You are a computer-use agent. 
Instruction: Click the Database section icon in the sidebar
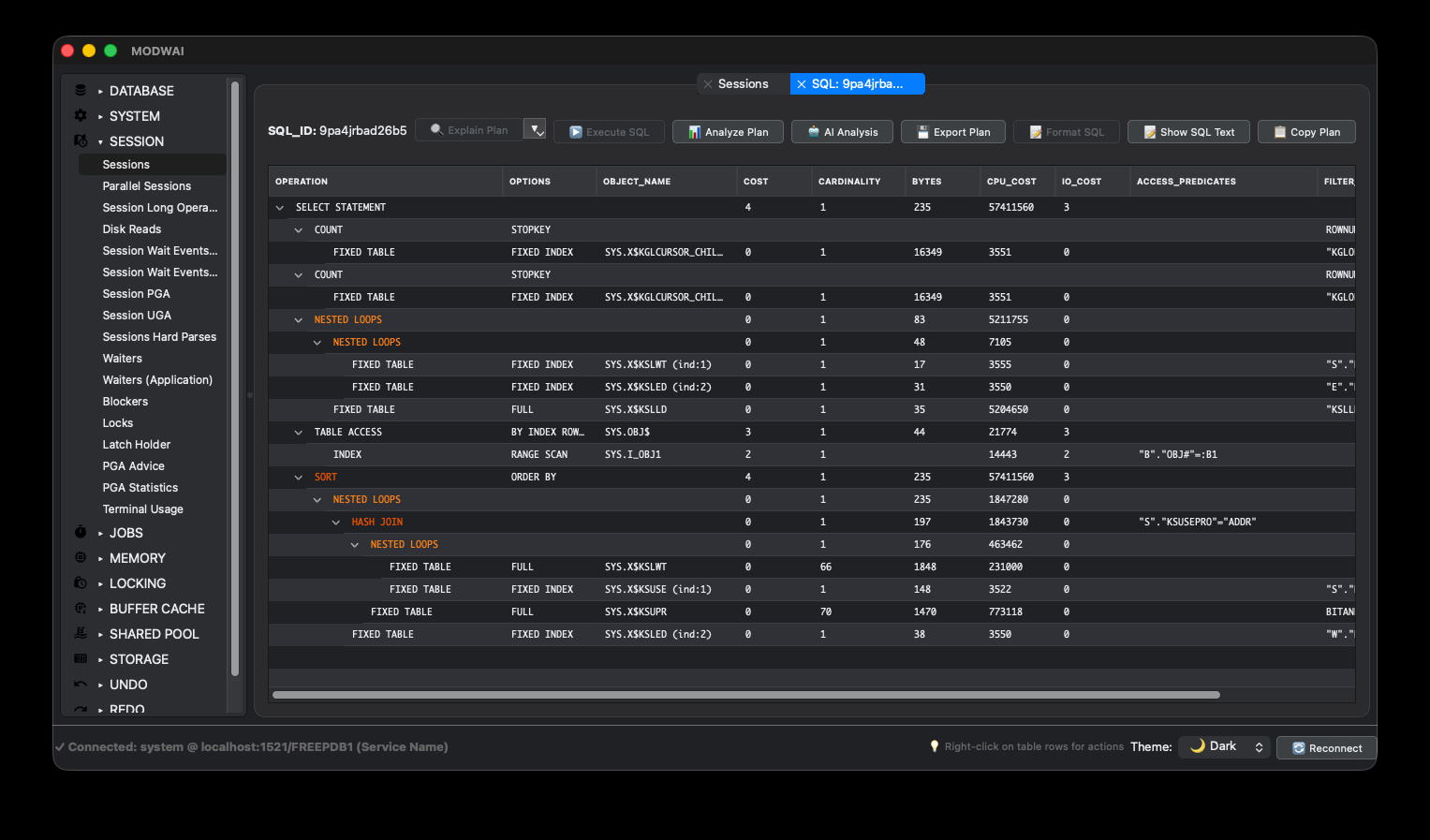click(x=79, y=90)
